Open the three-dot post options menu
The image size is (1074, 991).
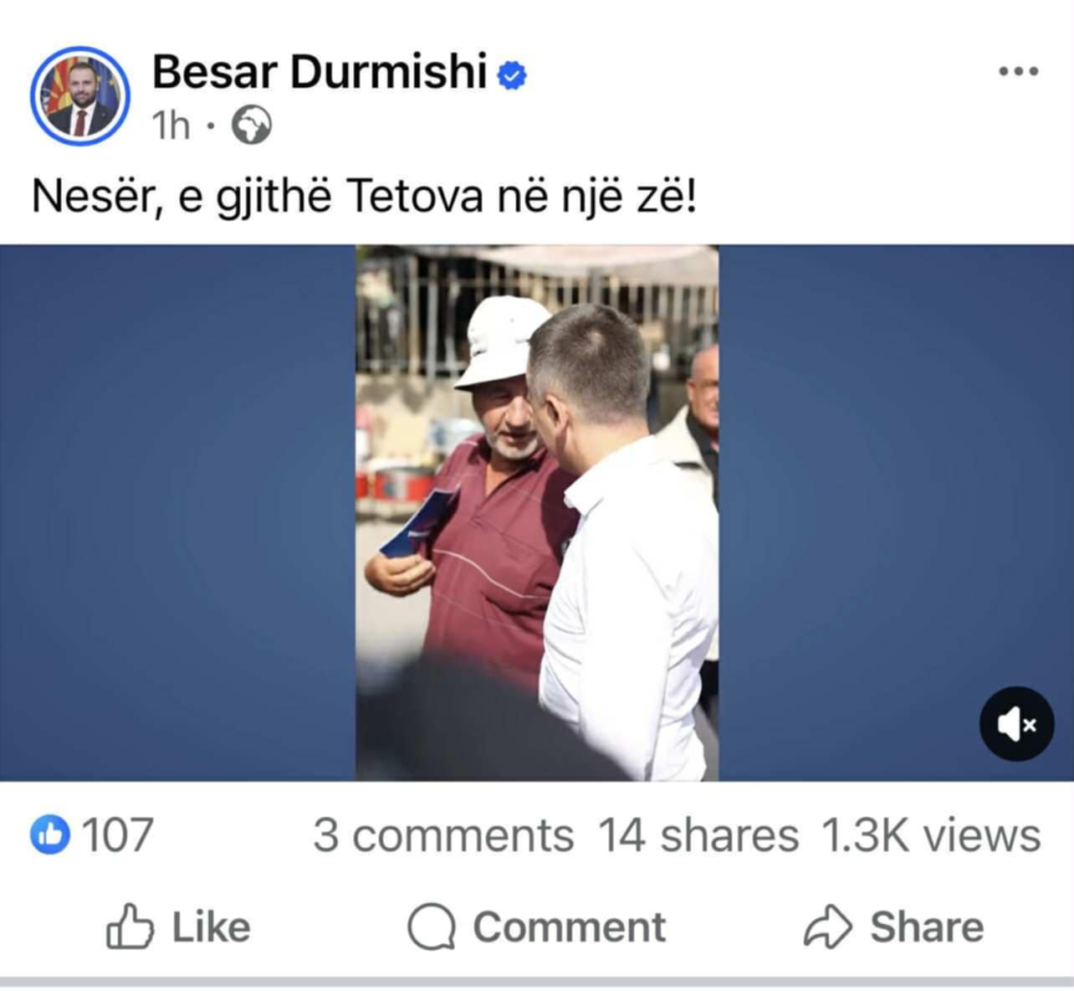pyautogui.click(x=1019, y=72)
